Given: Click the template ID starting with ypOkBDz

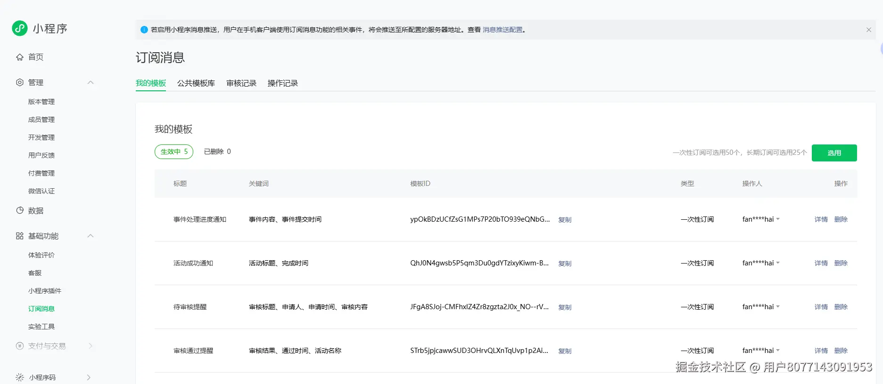Looking at the screenshot, I should point(480,219).
